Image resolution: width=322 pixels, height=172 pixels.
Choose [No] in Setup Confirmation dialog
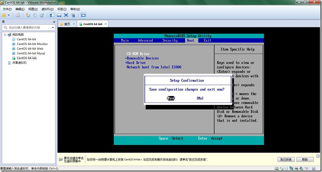200,98
